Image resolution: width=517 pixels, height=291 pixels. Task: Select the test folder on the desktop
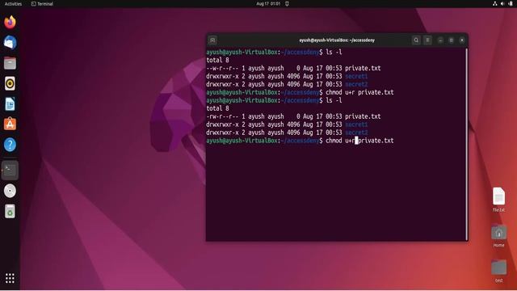[x=498, y=271]
